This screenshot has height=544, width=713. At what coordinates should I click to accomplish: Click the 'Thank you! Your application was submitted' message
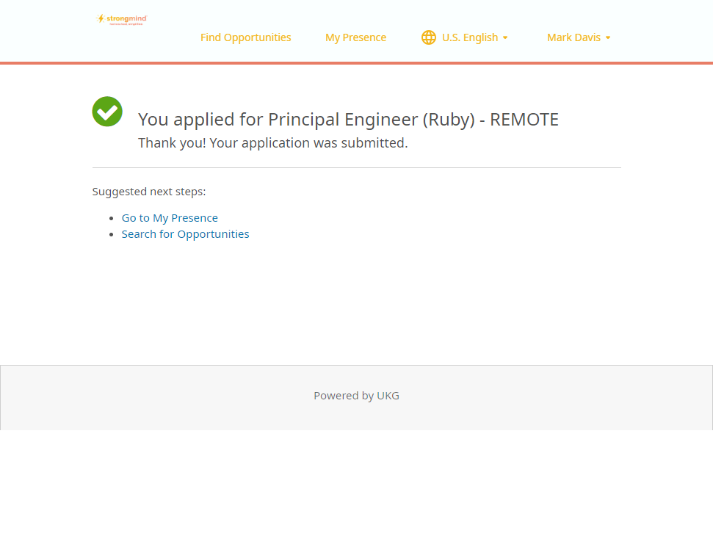pos(272,143)
